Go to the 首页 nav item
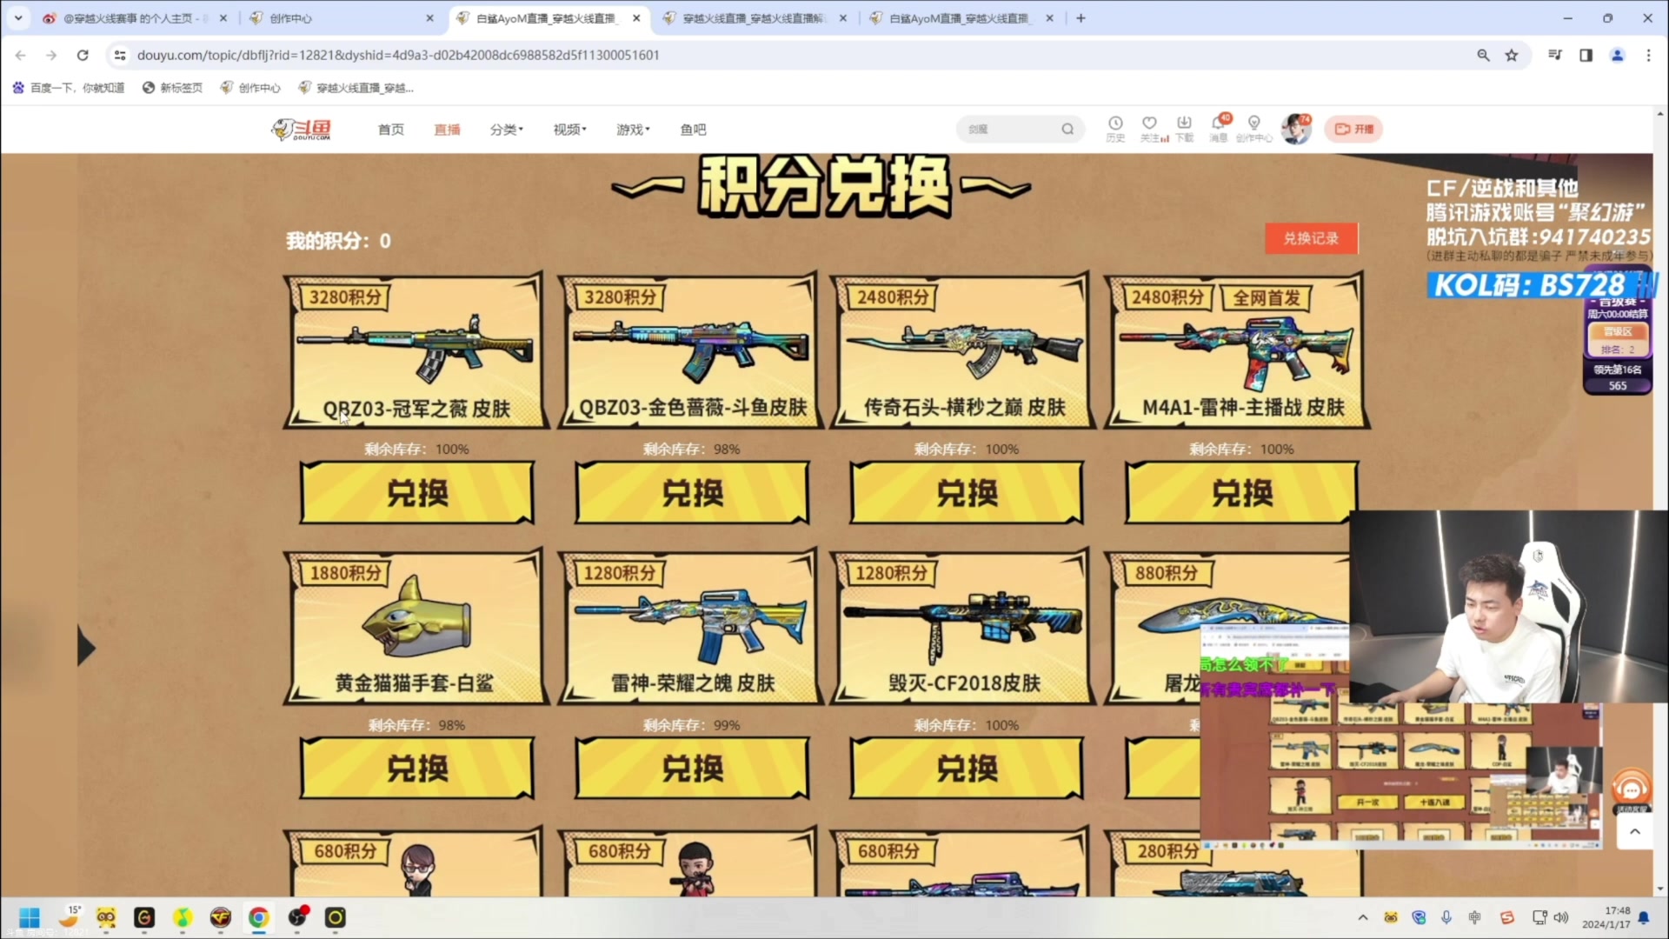The image size is (1669, 939). coord(391,130)
